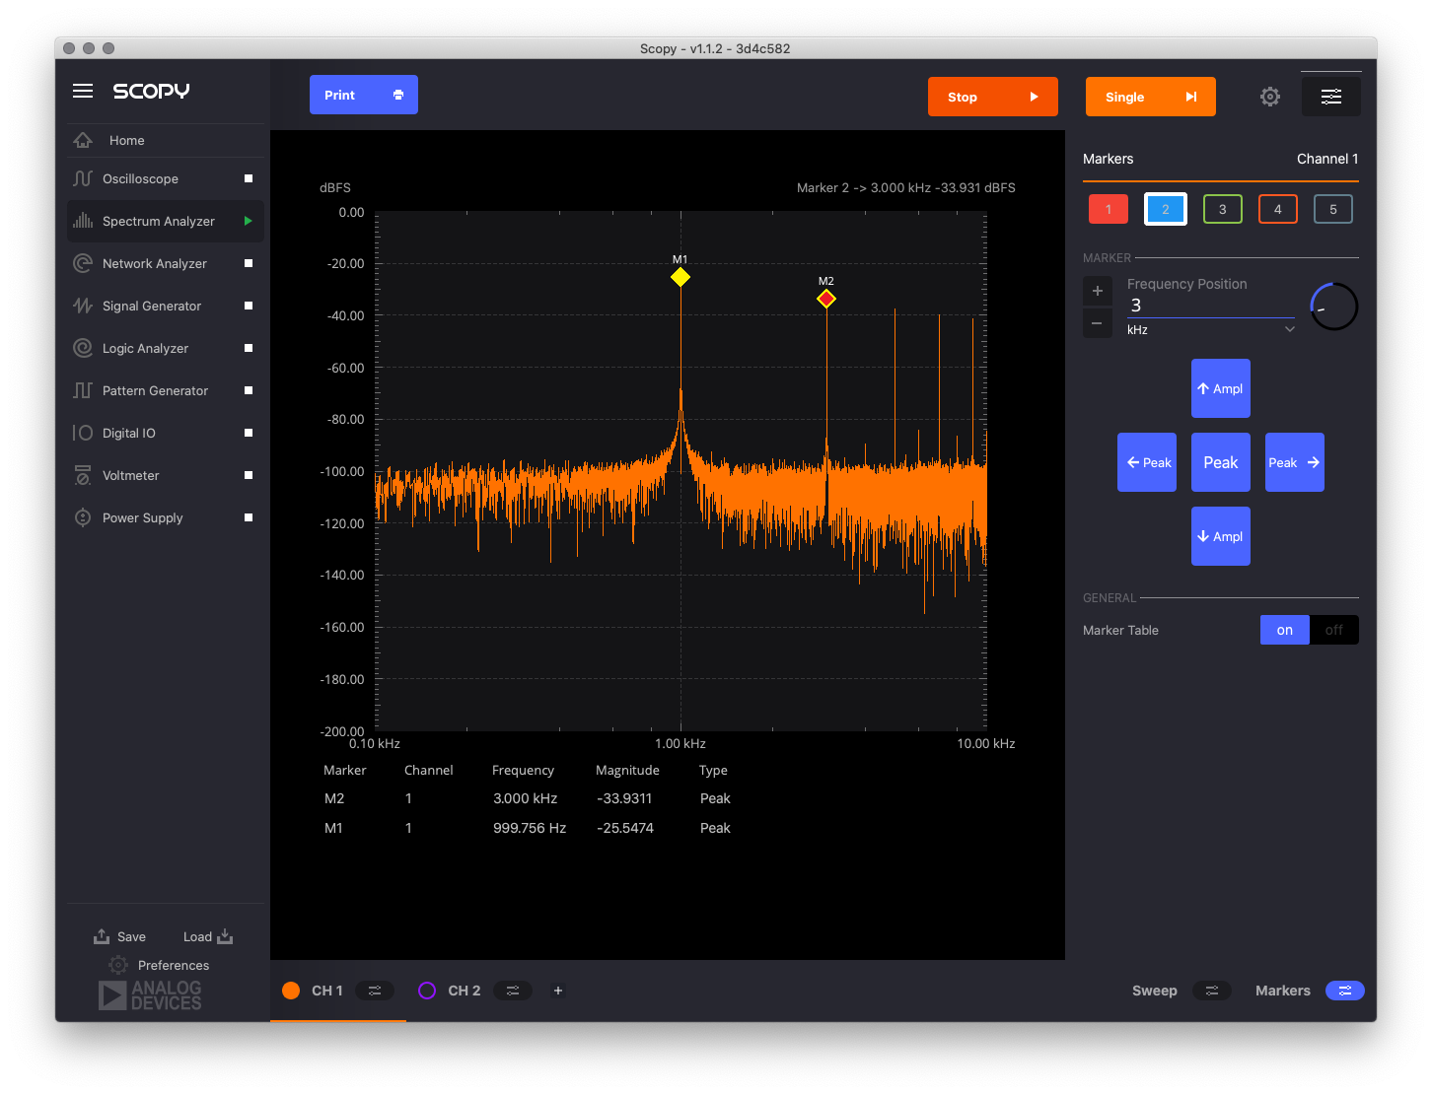Increase frequency position with plus stepper
Screen dimensions: 1432x1095
click(1098, 291)
